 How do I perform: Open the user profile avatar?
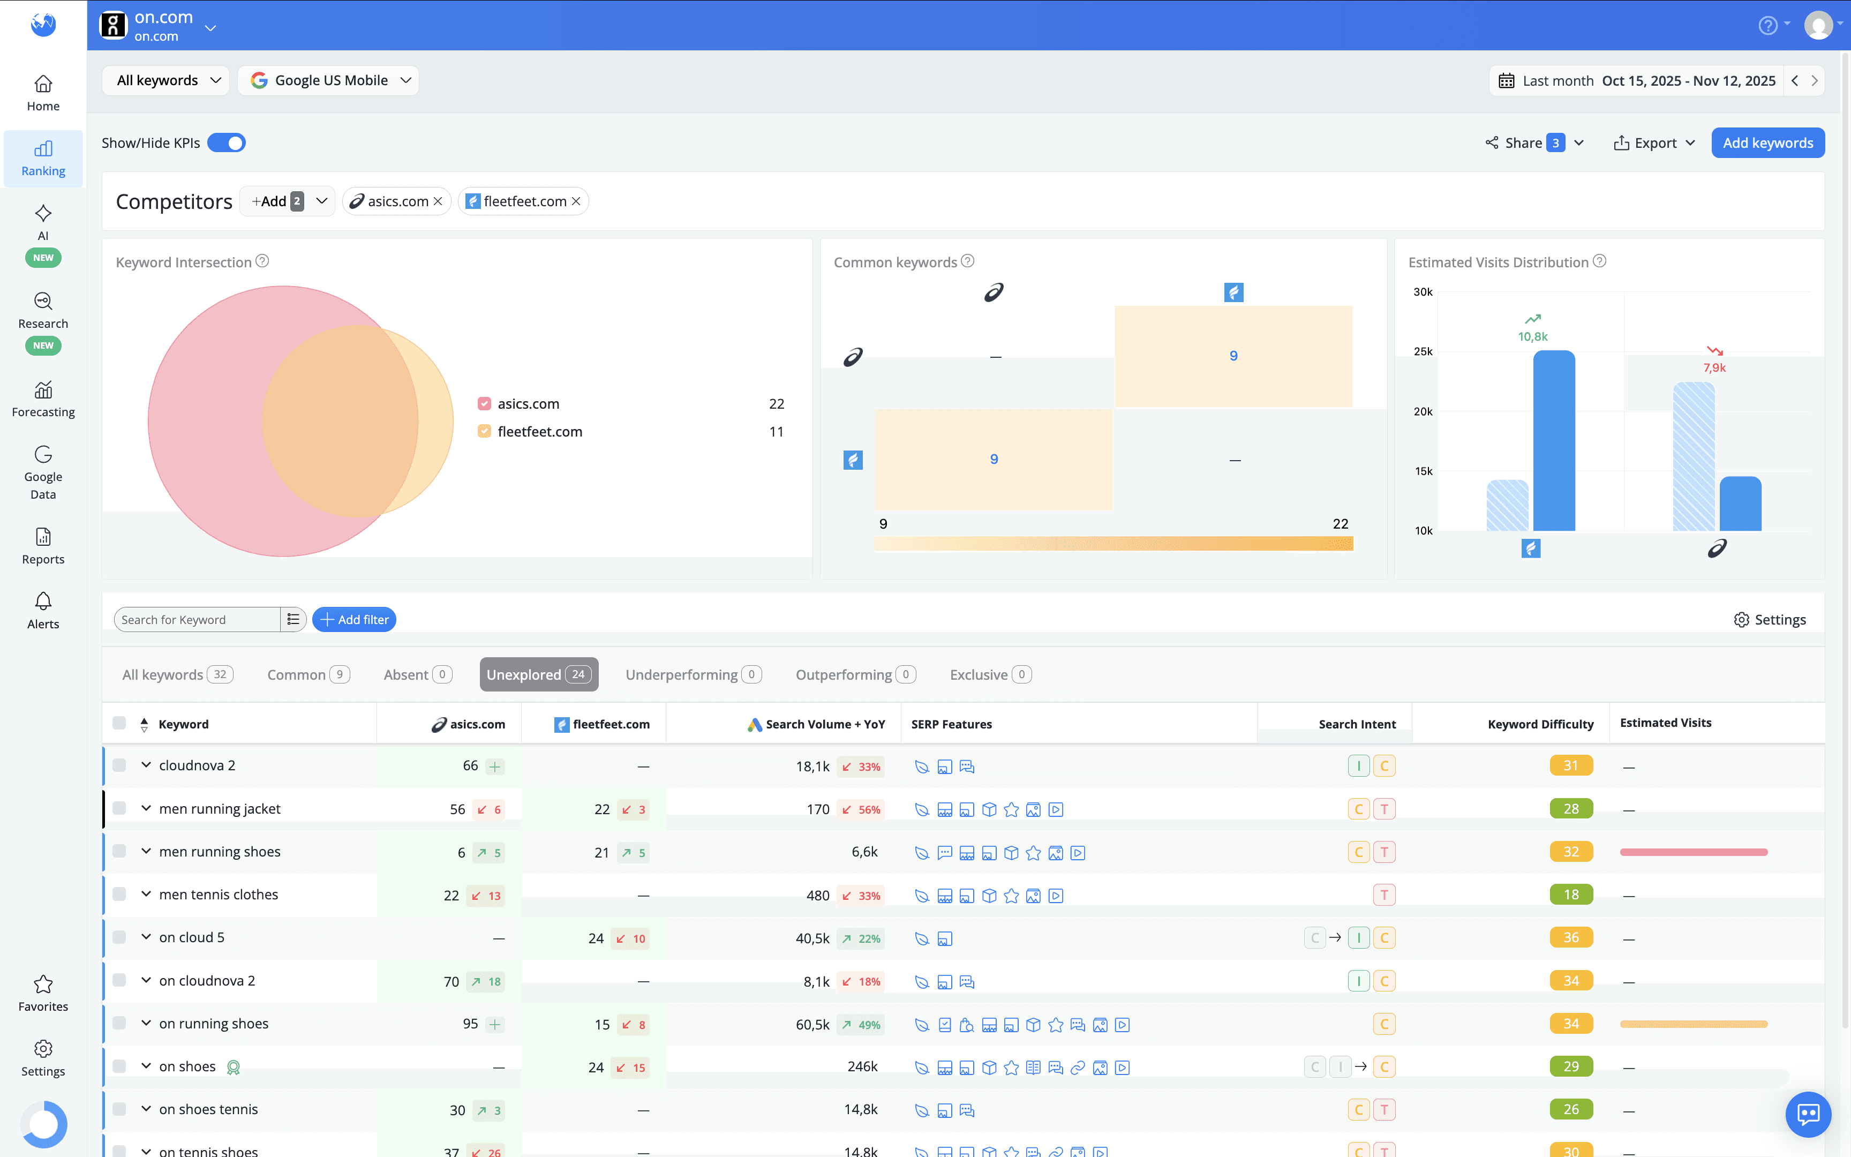[1818, 25]
